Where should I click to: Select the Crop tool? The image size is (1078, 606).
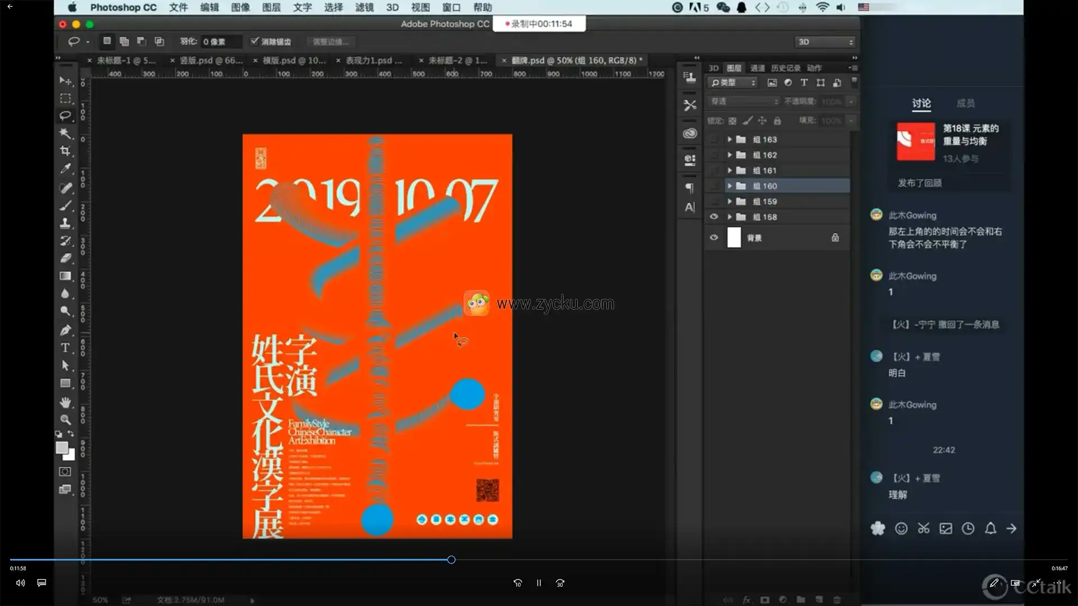coord(66,151)
